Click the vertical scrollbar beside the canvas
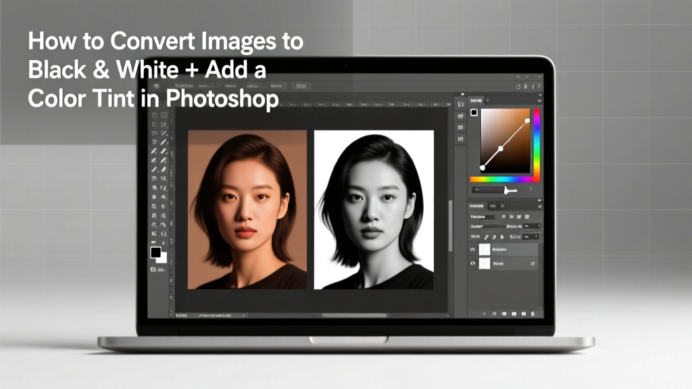 click(450, 226)
